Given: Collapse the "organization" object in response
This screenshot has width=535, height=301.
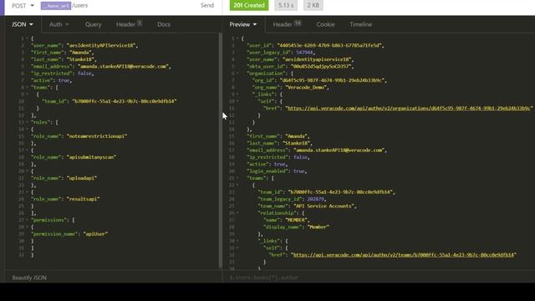Looking at the screenshot, I should tap(237, 74).
